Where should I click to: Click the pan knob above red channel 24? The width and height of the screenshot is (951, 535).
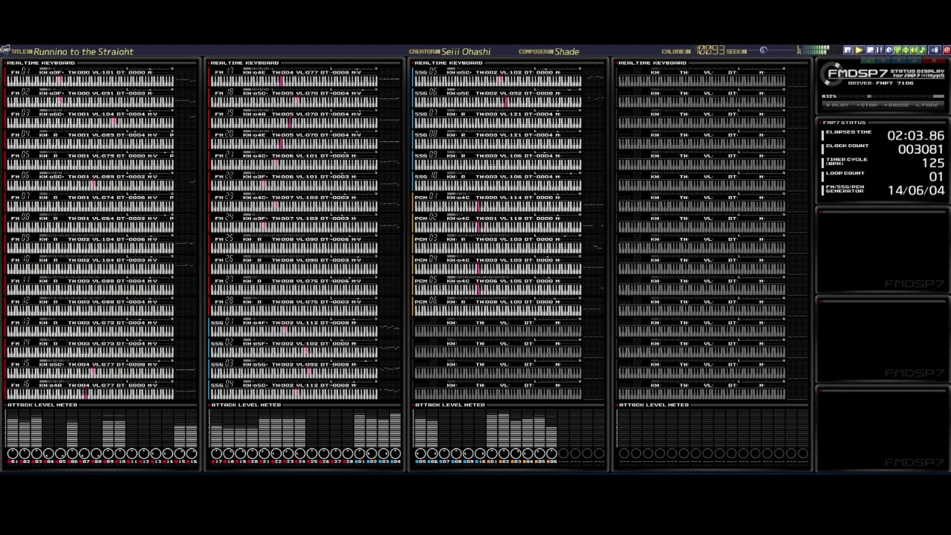(299, 453)
